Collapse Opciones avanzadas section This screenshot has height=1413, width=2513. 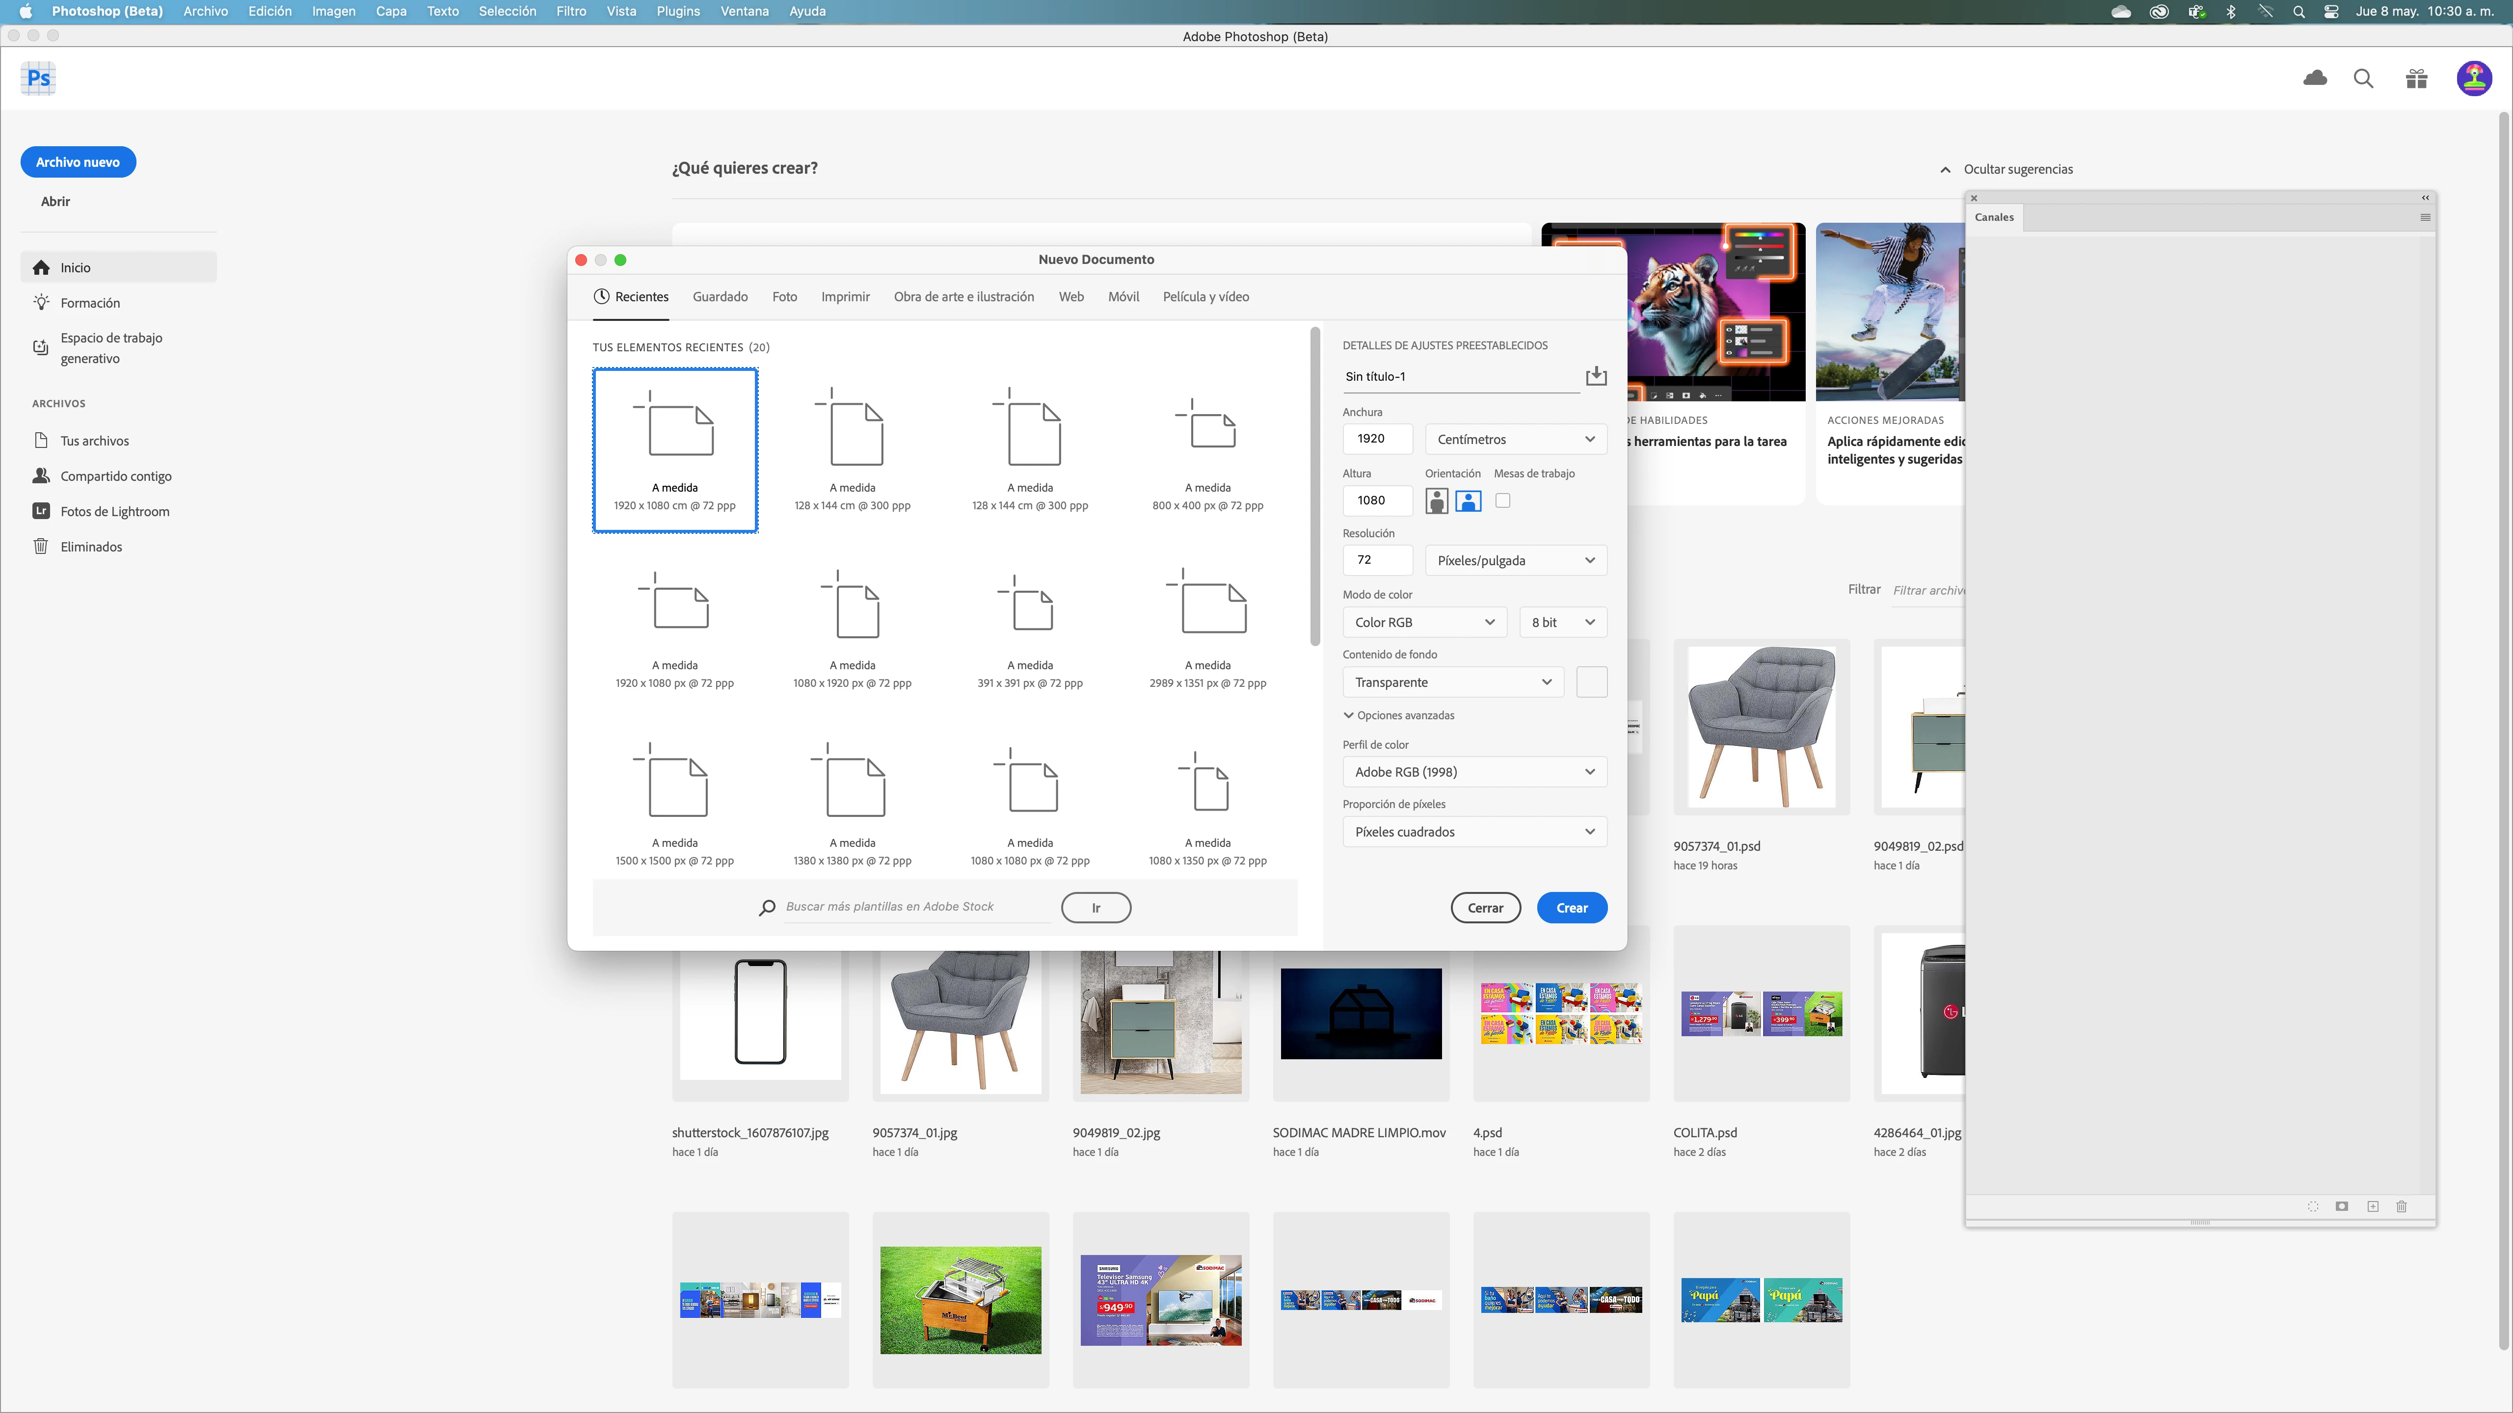click(1398, 715)
